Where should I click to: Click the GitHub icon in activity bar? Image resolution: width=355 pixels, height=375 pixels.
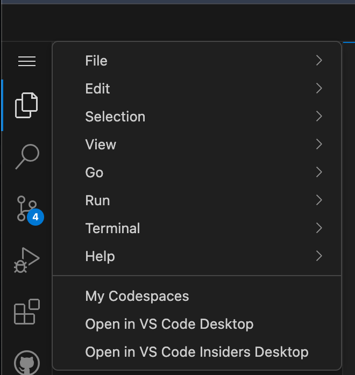click(x=27, y=362)
